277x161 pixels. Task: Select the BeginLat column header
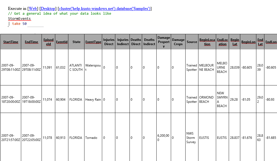(235, 42)
